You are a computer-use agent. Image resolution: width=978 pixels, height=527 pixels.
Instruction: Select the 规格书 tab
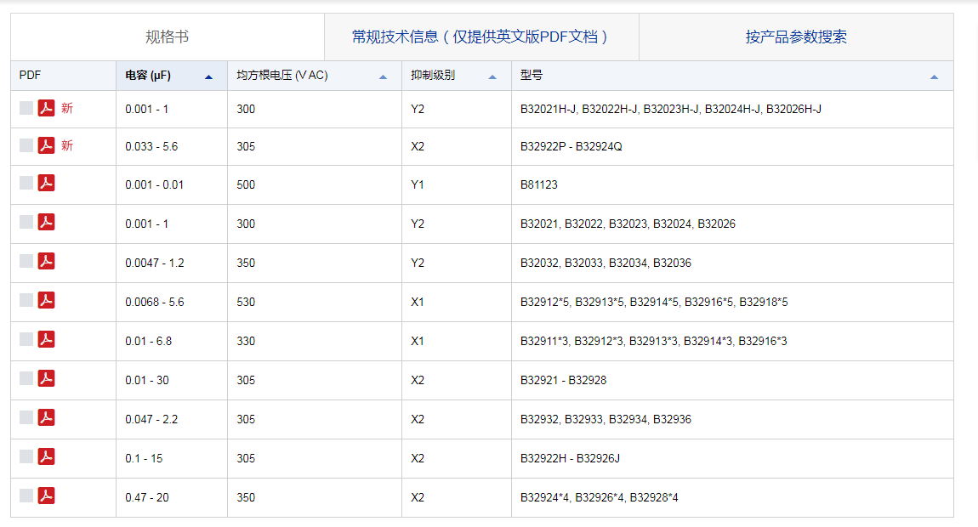(167, 37)
